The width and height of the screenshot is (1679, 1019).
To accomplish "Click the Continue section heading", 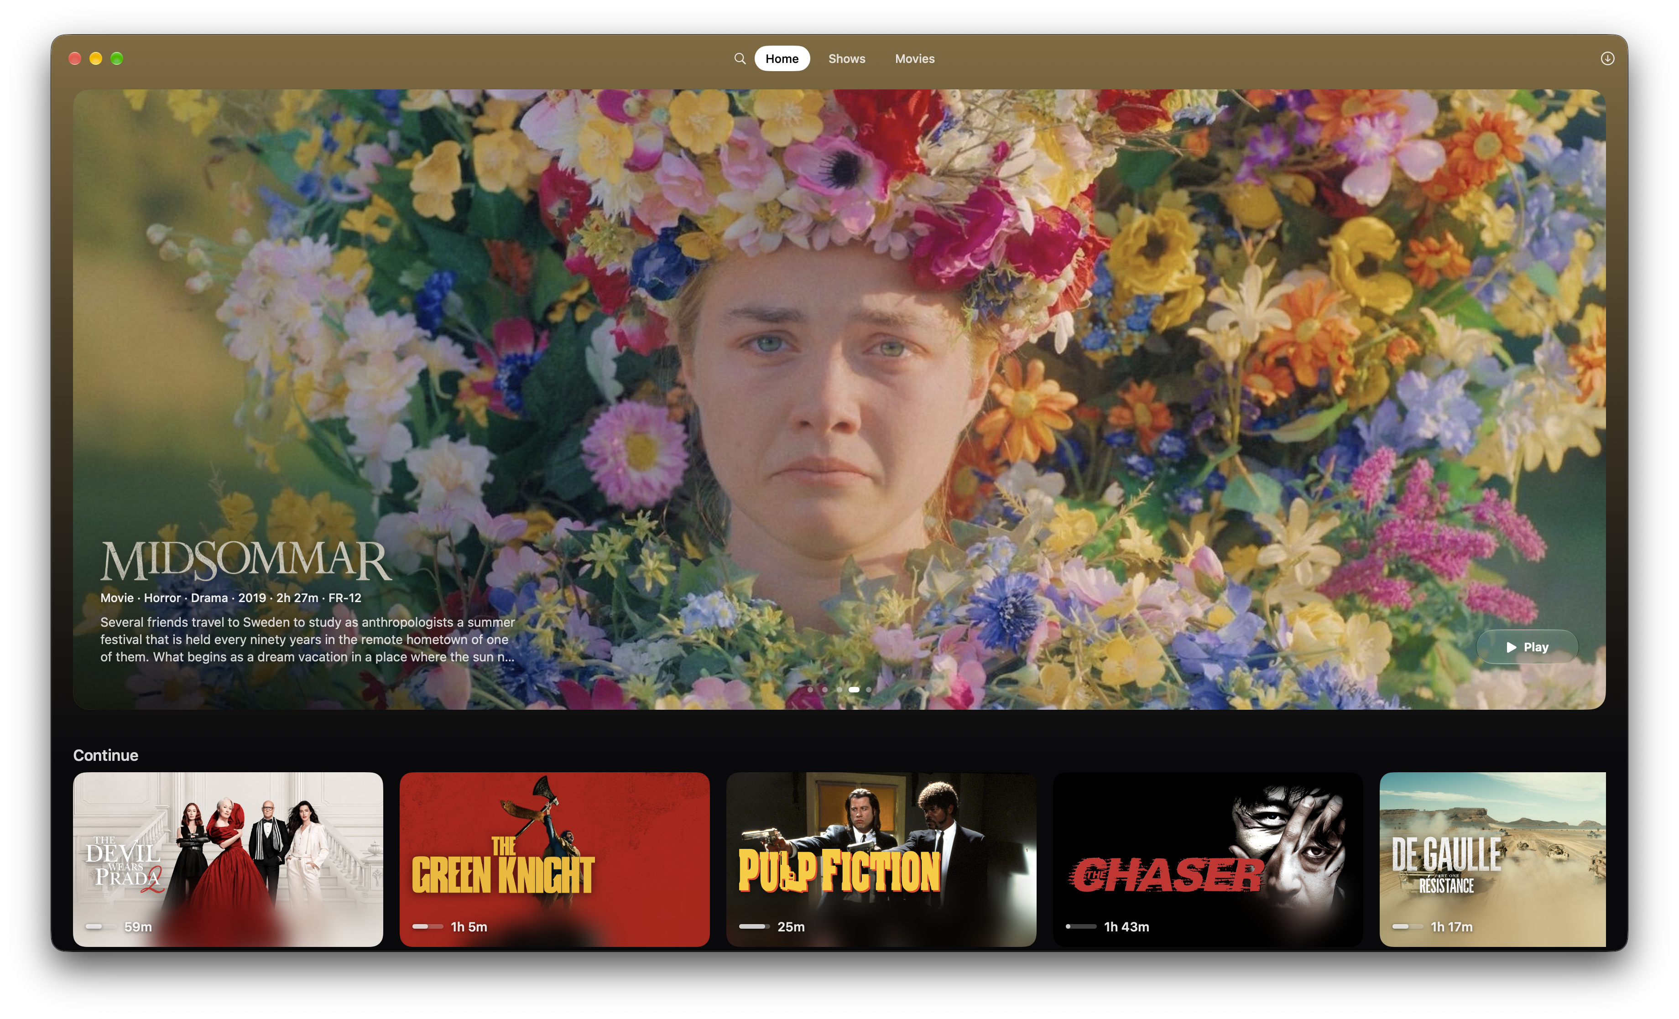I will (105, 755).
